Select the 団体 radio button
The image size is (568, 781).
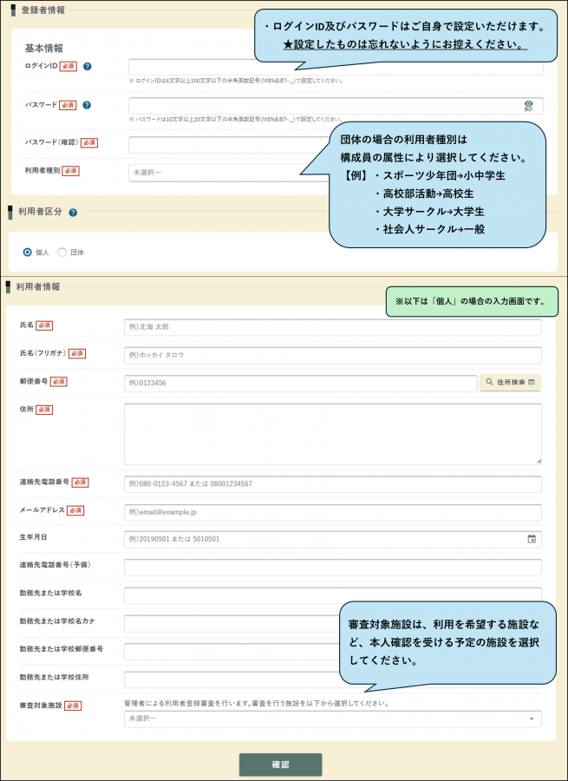[x=62, y=253]
